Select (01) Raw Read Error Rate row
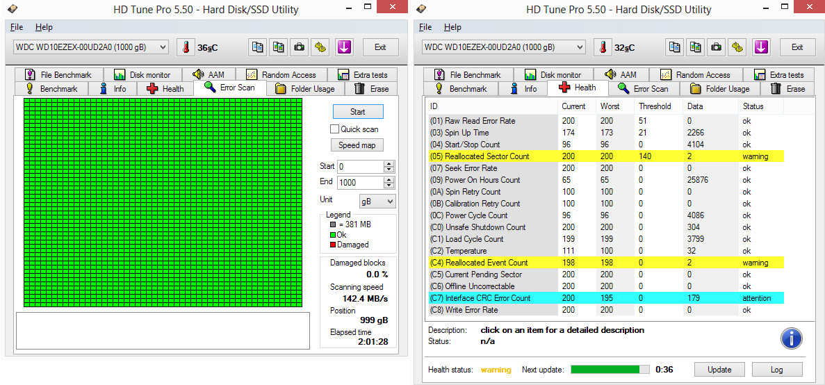The width and height of the screenshot is (825, 385). 606,121
